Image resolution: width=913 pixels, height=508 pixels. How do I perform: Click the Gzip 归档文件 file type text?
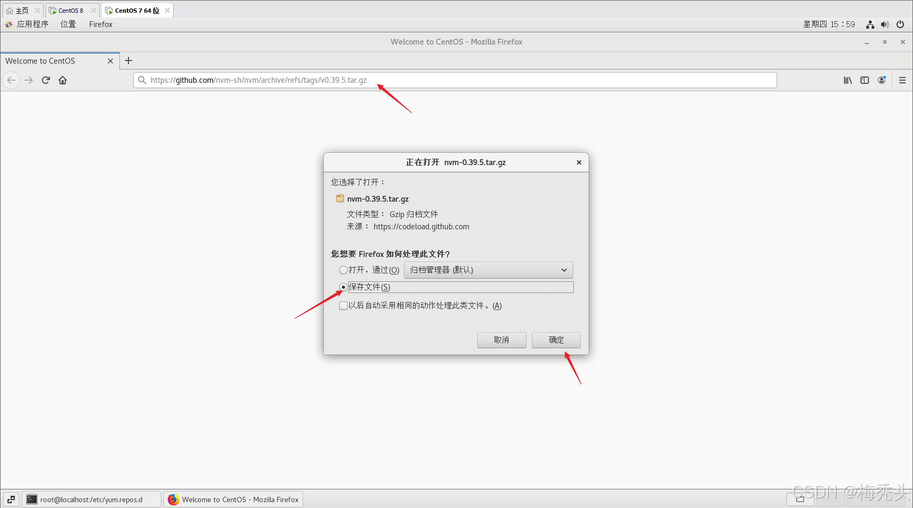point(414,214)
